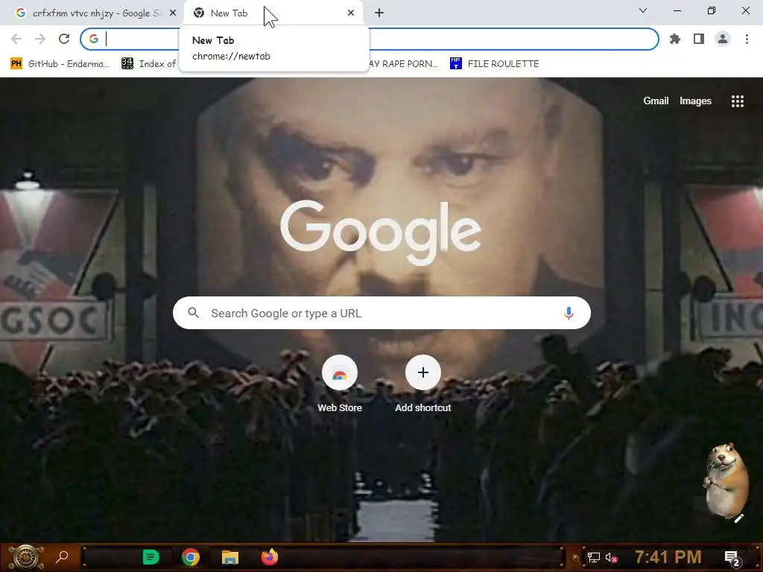This screenshot has height=572, width=763.
Task: Open the Images link
Action: pos(695,101)
